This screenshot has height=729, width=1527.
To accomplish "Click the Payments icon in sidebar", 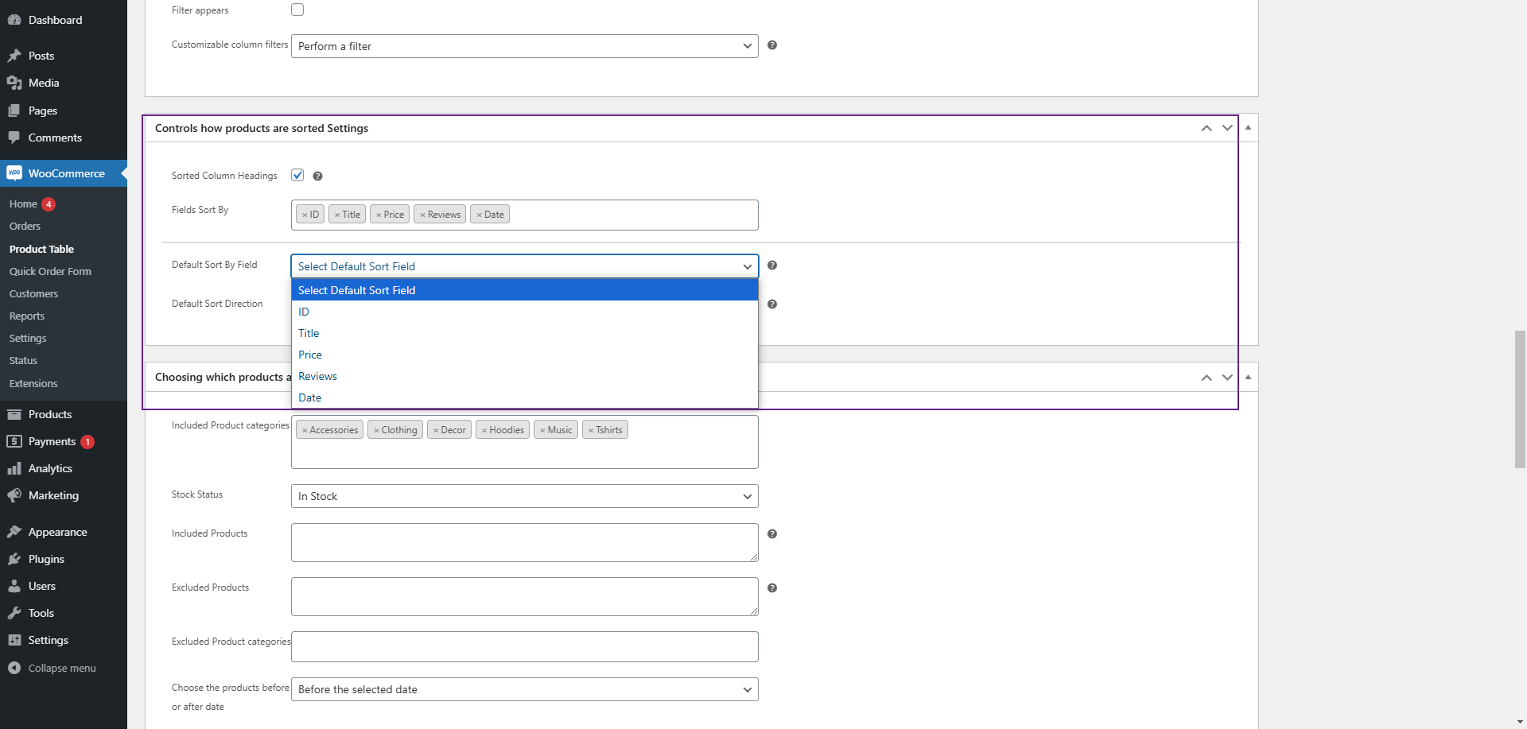I will click(14, 441).
